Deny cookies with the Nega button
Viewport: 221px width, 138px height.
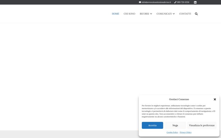click(x=175, y=125)
